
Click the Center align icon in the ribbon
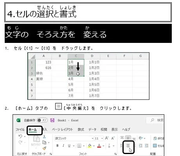[128, 145]
